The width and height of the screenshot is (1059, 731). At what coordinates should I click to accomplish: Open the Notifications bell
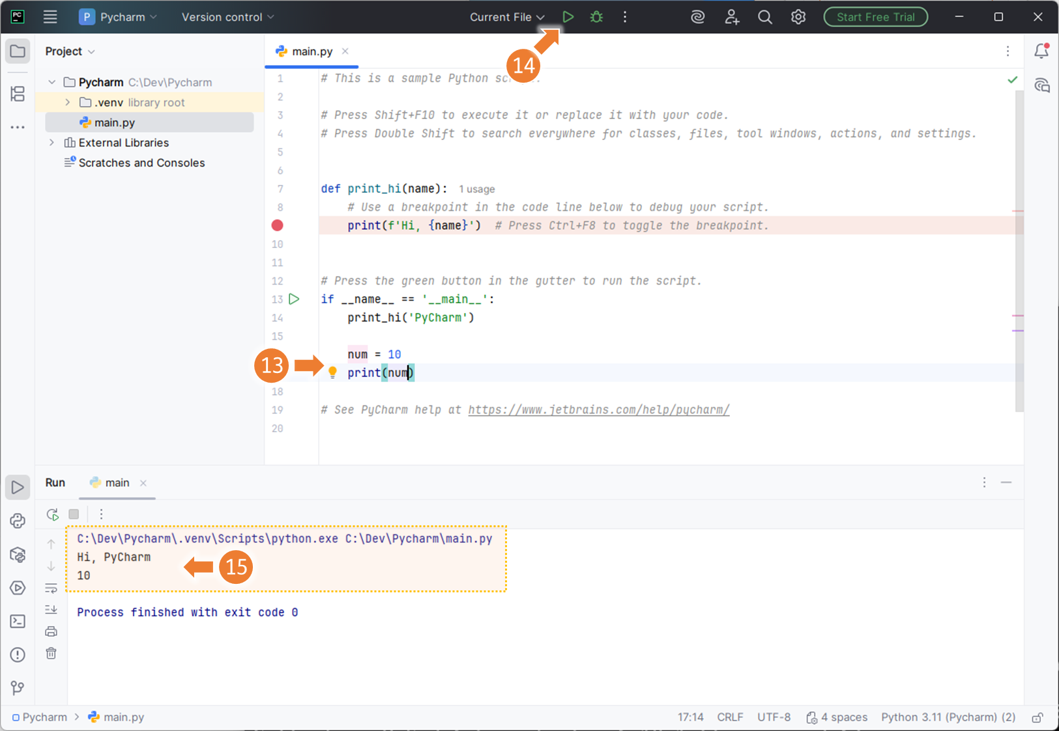point(1041,51)
